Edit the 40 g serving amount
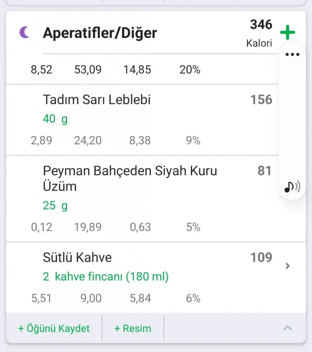The width and height of the screenshot is (312, 352). (55, 119)
